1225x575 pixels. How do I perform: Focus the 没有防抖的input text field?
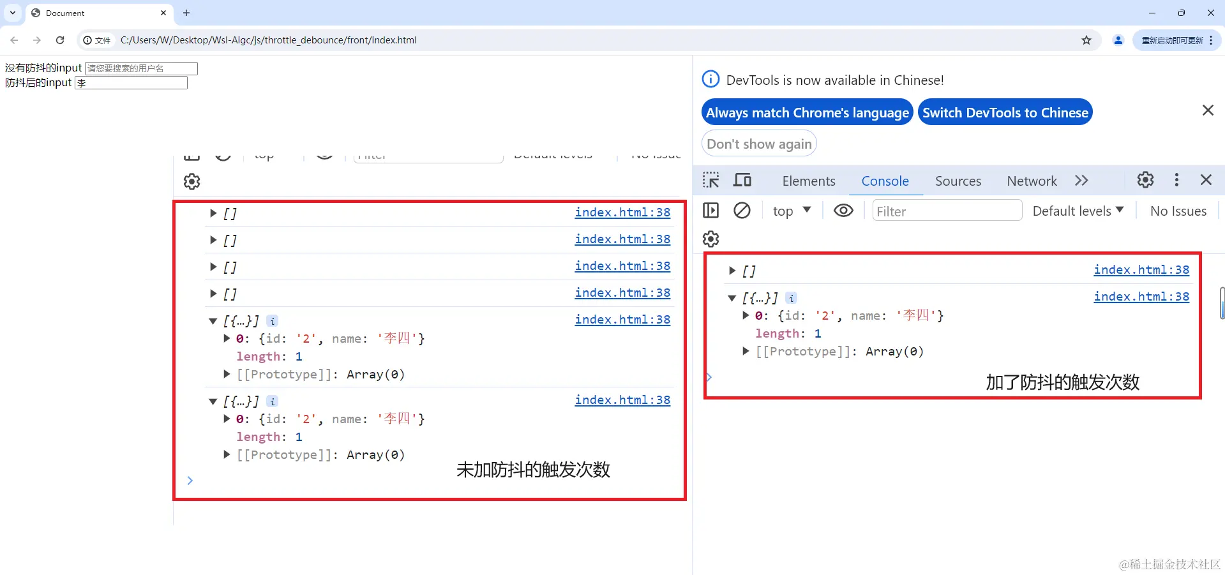point(141,68)
